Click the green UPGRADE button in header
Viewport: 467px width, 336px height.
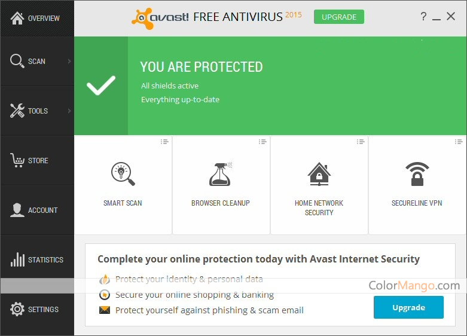click(338, 17)
